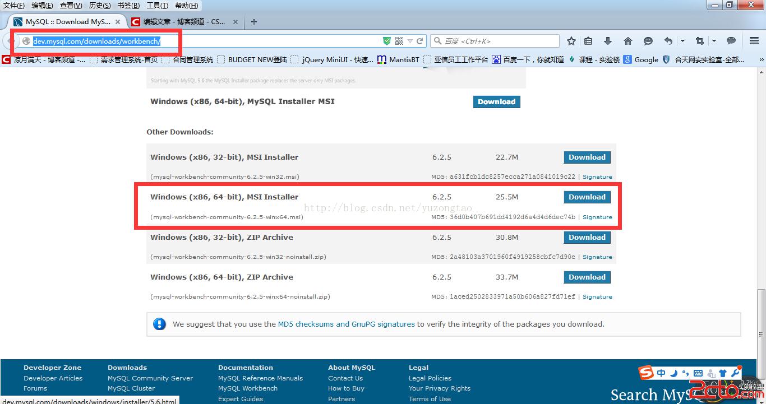Open Signature link for winx64-noinstall.zip
This screenshot has height=404, width=766.
[597, 297]
